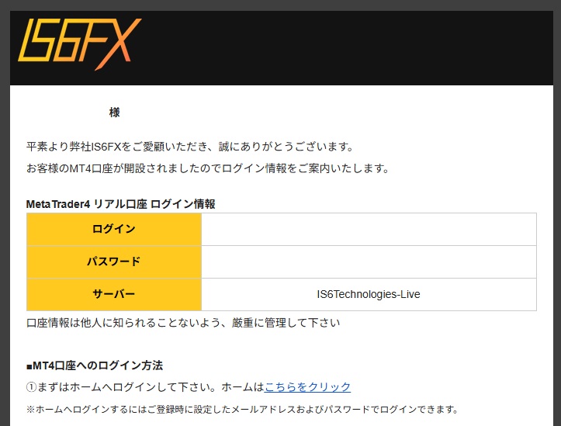This screenshot has width=561, height=426.
Task: Click the 様 salutation text
Action: coord(115,113)
